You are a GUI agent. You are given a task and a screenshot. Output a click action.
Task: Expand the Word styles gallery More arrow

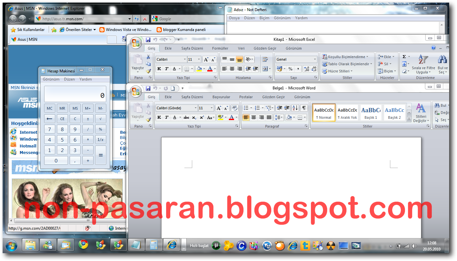409,119
